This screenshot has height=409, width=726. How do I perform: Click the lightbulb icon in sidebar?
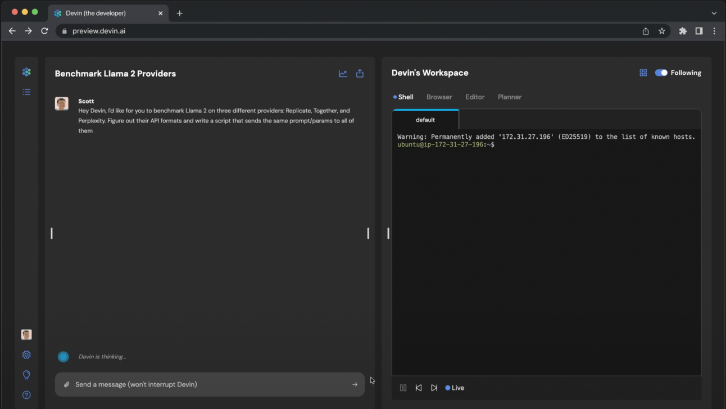pyautogui.click(x=26, y=375)
